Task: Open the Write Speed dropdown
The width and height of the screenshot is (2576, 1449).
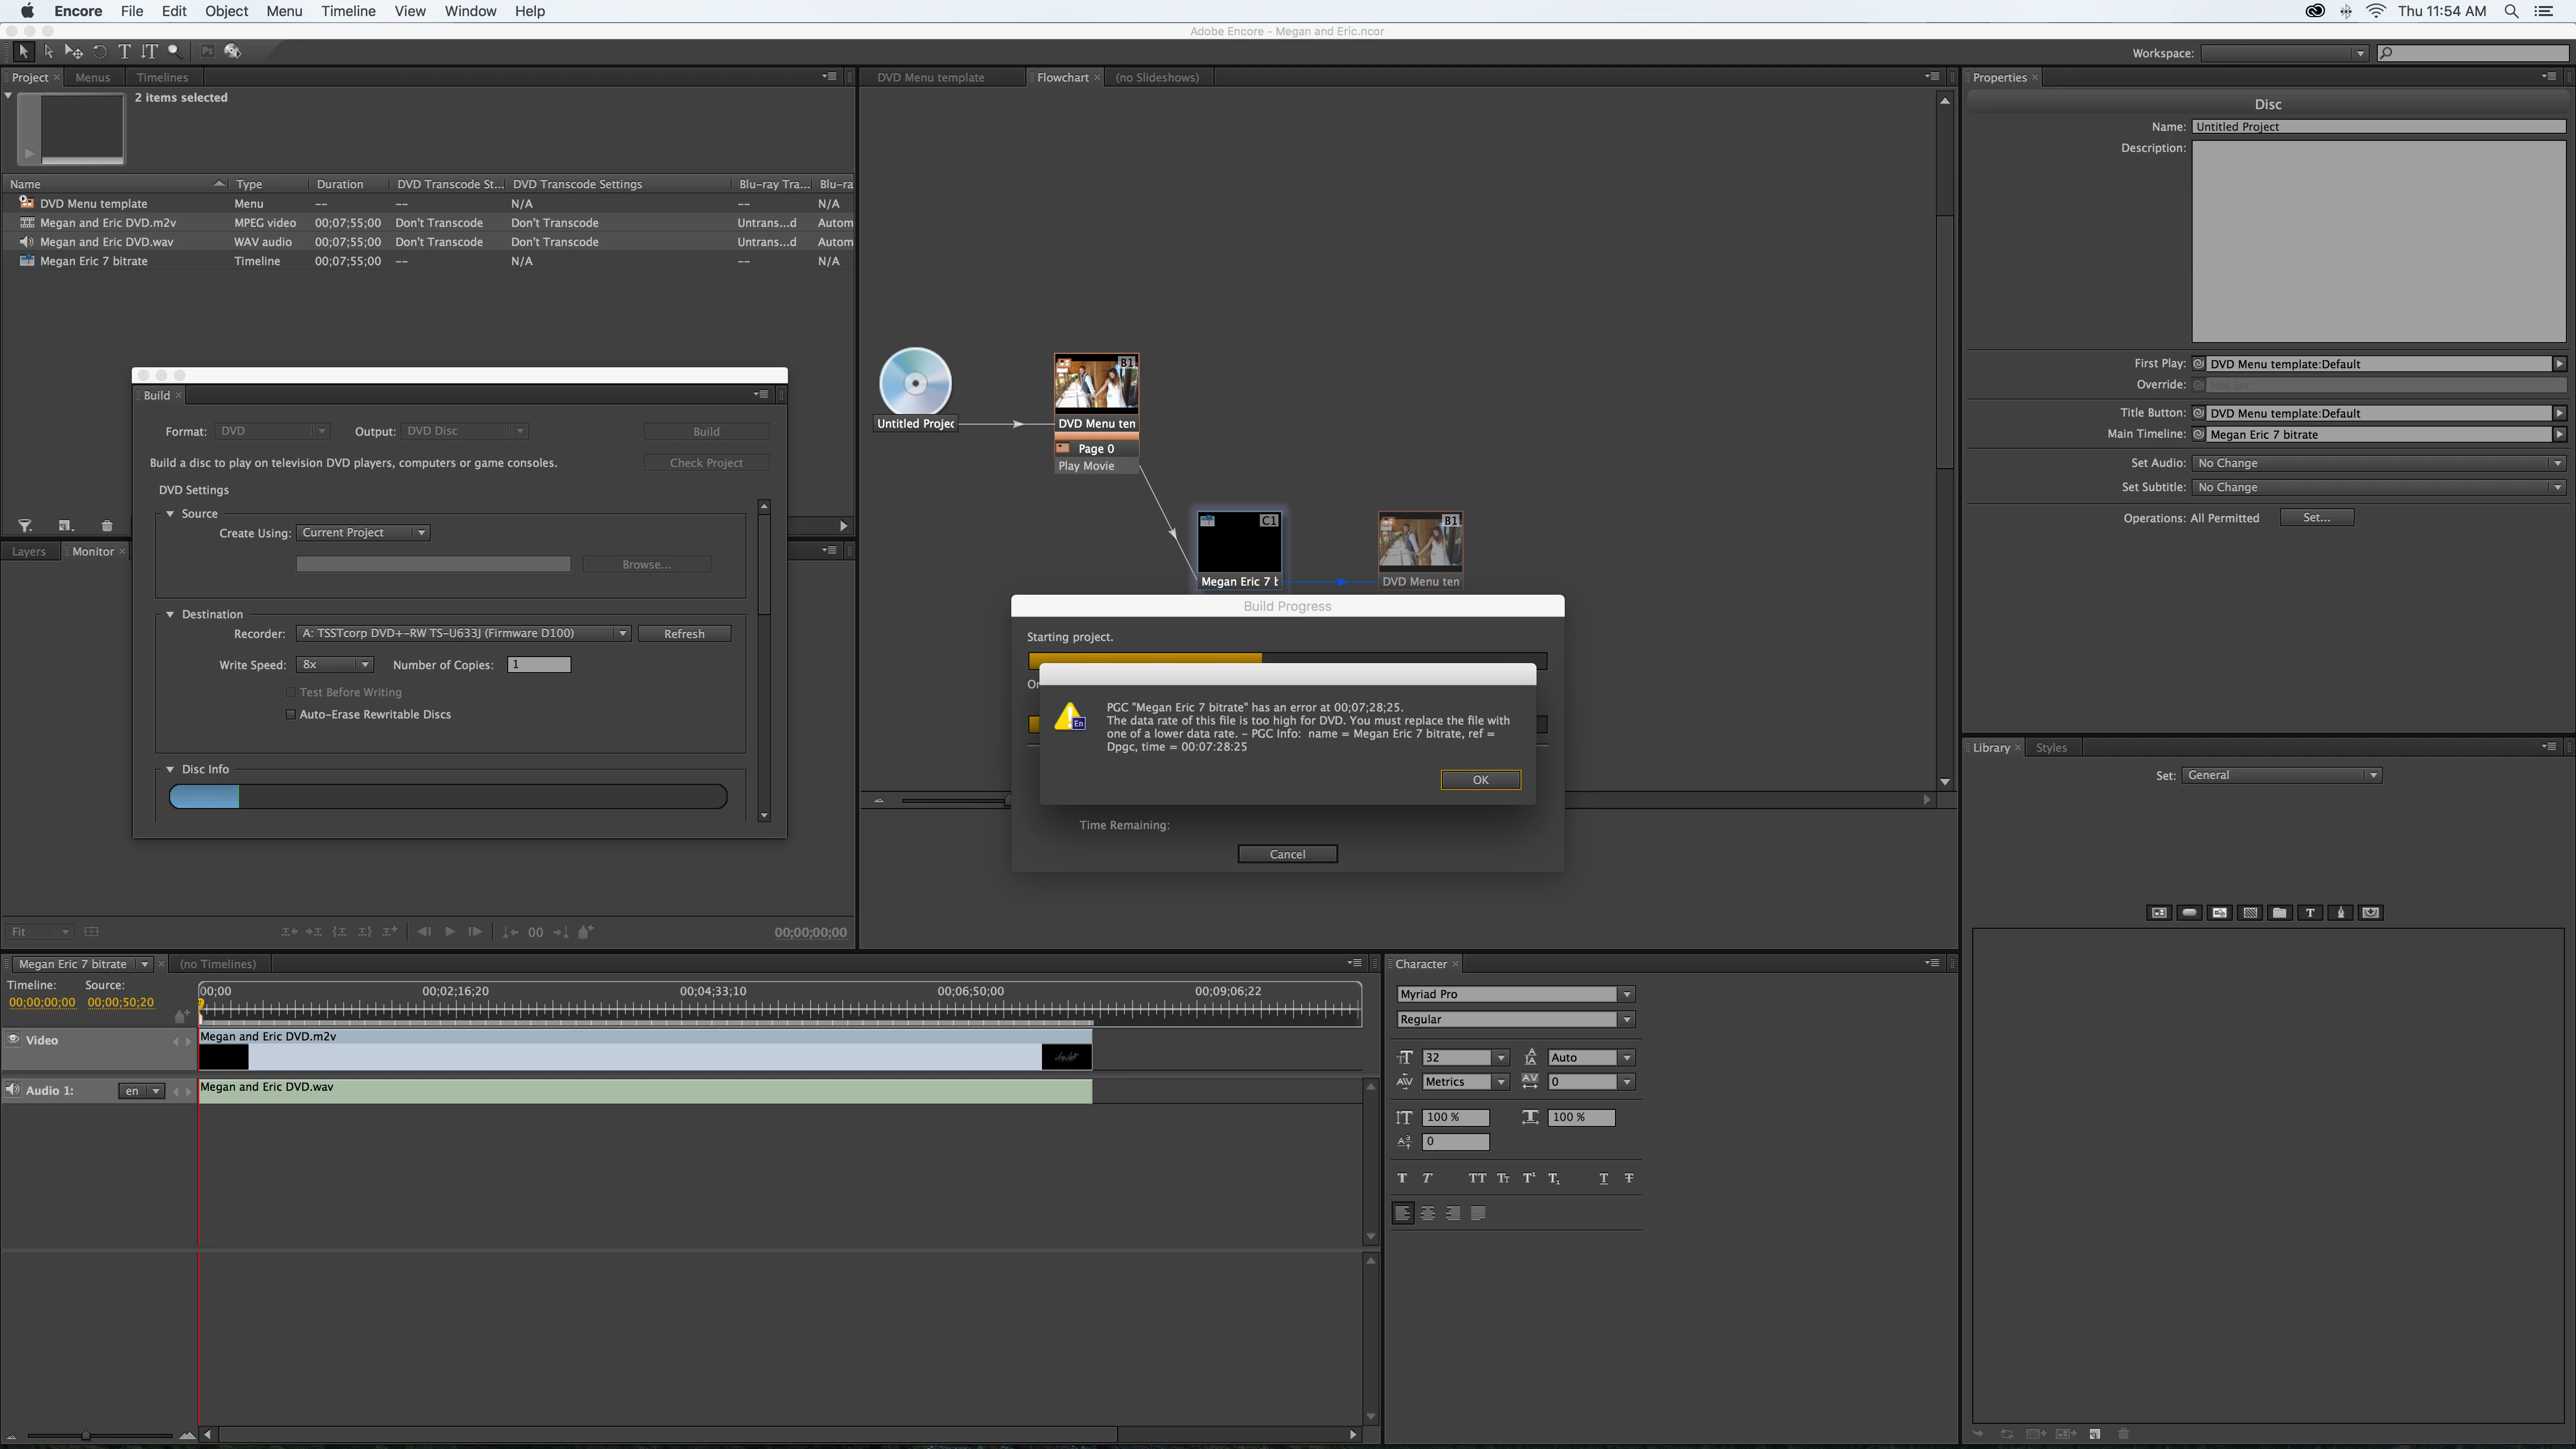Action: (335, 664)
